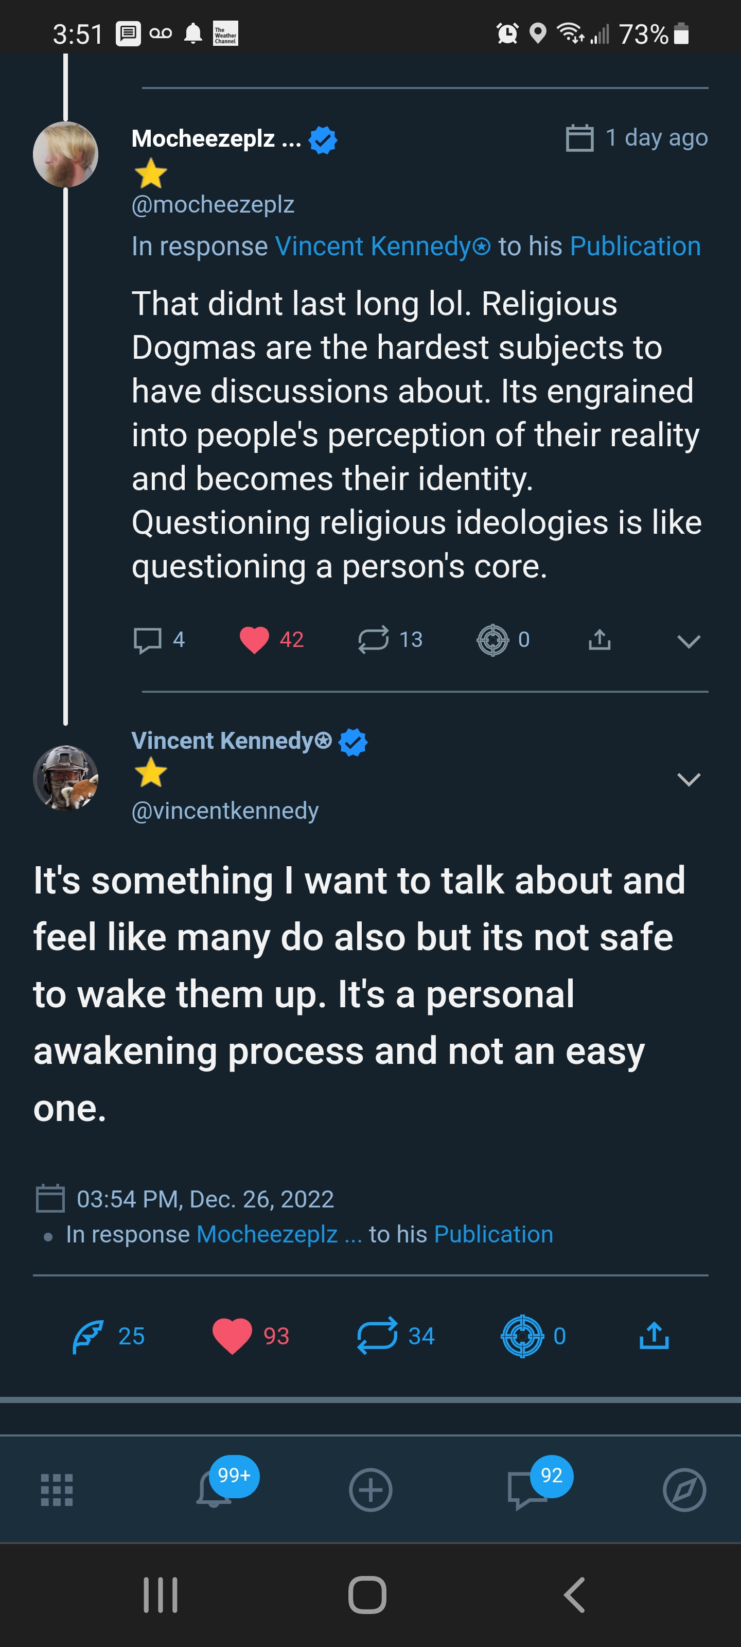741x1647 pixels.
Task: Open the chevron menu on Vincent Kennedy's post
Action: pos(688,779)
